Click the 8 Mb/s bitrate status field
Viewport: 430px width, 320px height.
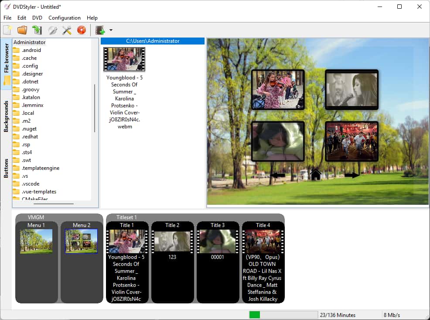(x=392, y=315)
